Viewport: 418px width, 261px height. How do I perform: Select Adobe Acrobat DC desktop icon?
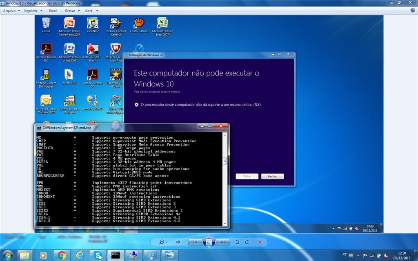pos(93,78)
